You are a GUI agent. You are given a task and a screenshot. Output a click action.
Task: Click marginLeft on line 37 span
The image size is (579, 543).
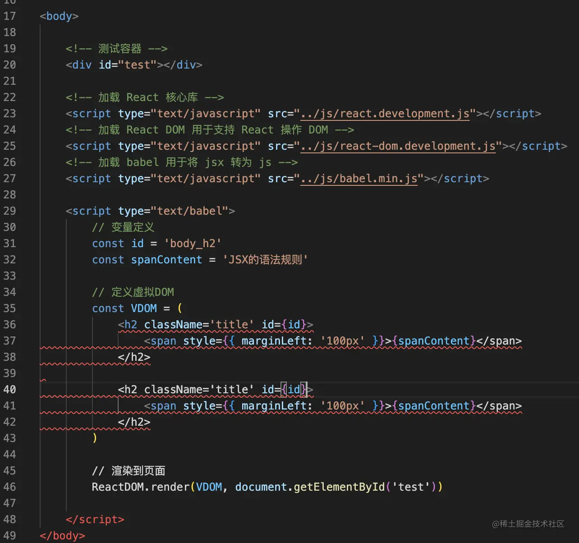(x=274, y=341)
